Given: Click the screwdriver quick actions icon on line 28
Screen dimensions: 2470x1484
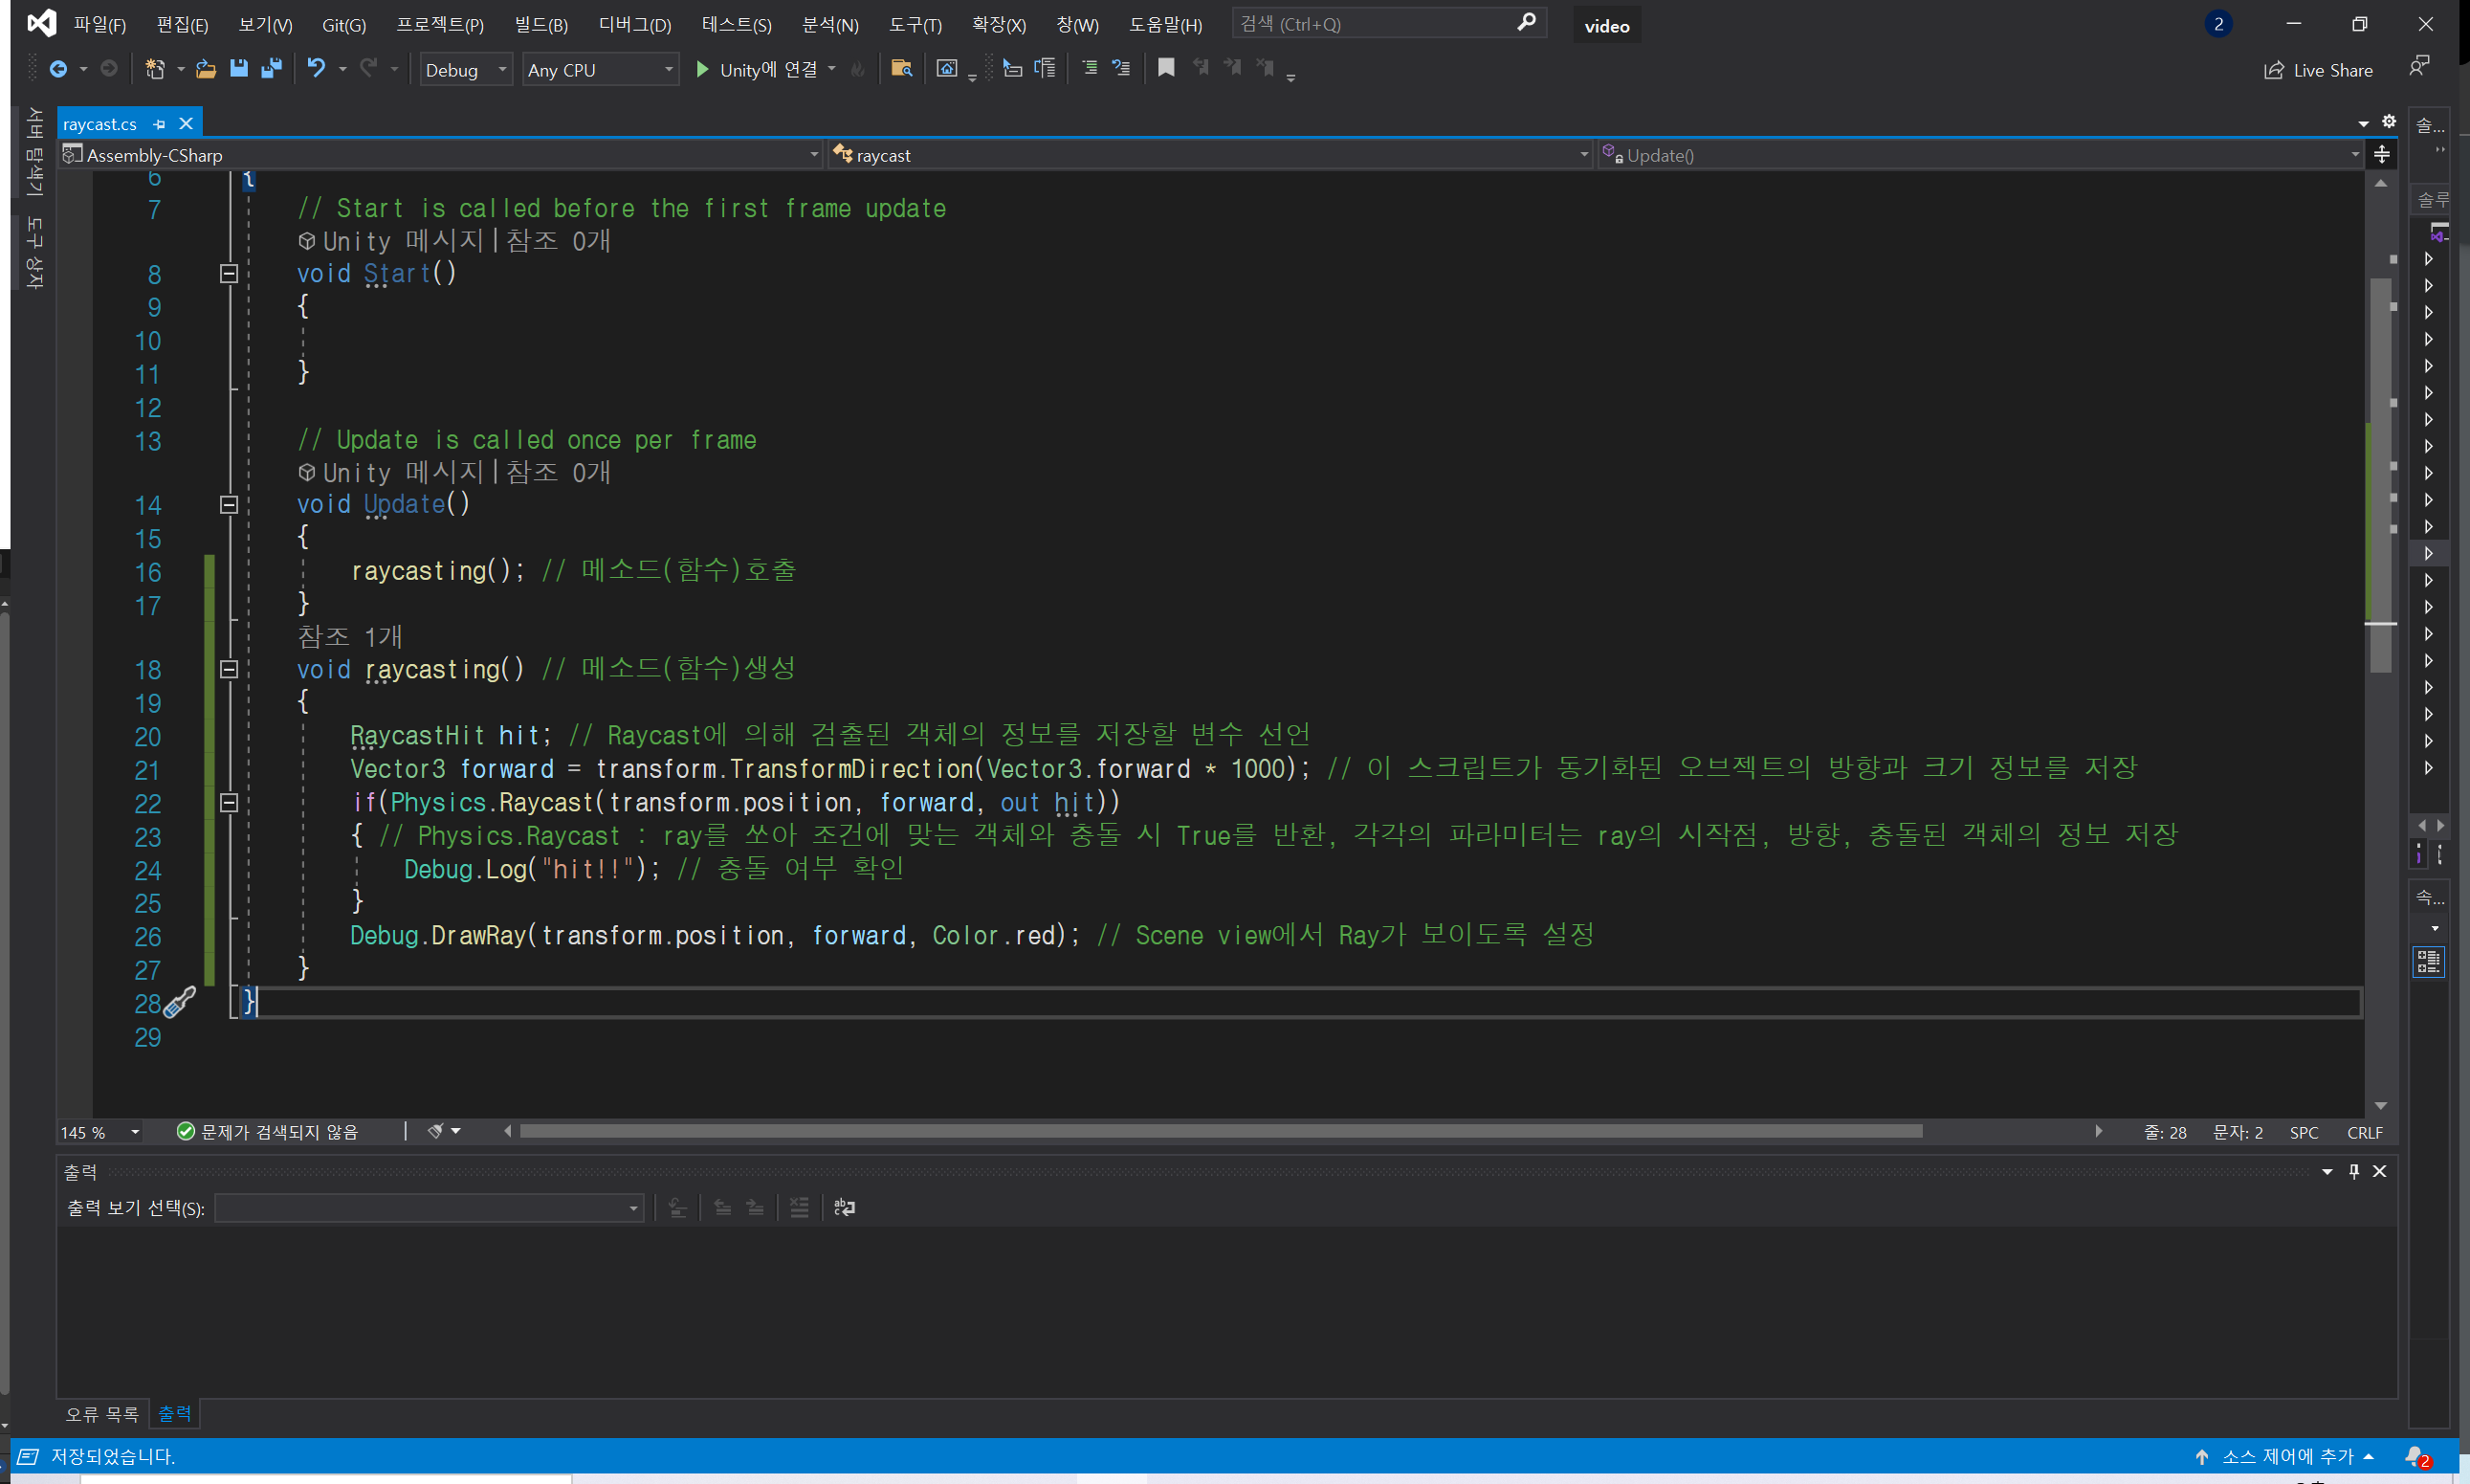Looking at the screenshot, I should pos(180,1002).
